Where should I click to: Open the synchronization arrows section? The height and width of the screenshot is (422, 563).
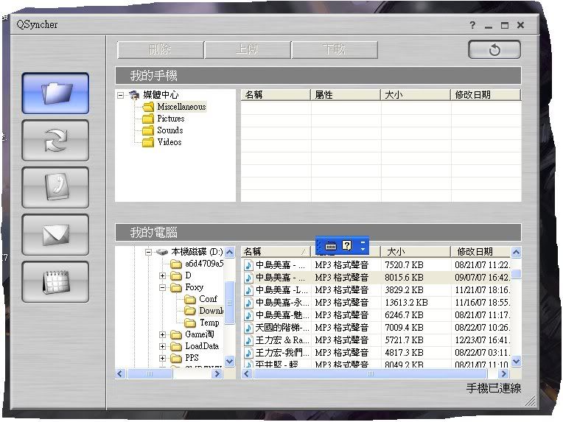pyautogui.click(x=55, y=141)
